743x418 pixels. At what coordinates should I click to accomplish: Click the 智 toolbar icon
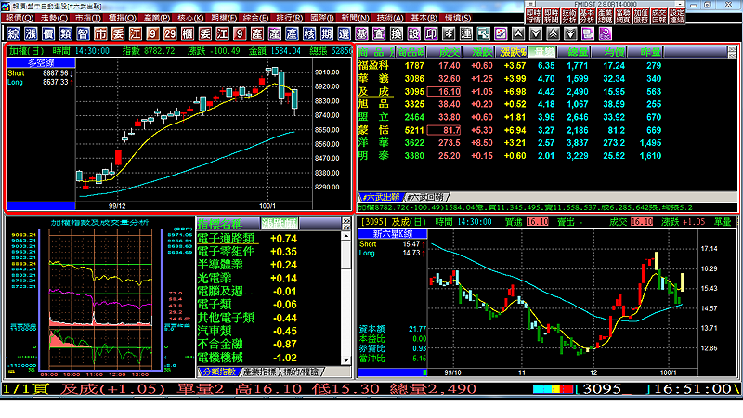pyautogui.click(x=83, y=33)
